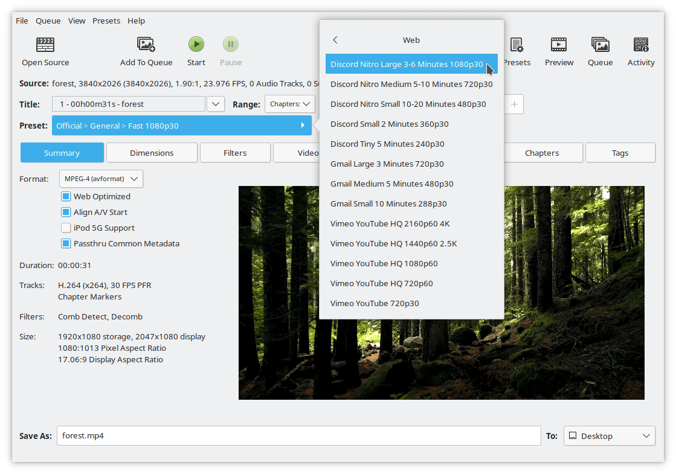The width and height of the screenshot is (676, 474).
Task: Choose Gmail Small 10 Minutes 288p30
Action: (x=411, y=203)
